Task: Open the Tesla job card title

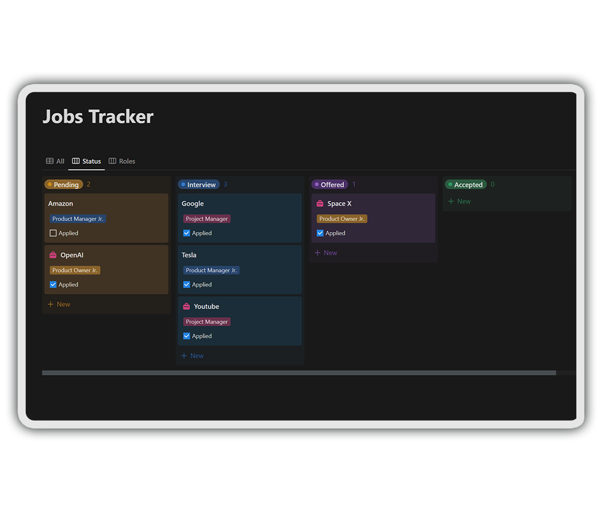Action: [x=189, y=255]
